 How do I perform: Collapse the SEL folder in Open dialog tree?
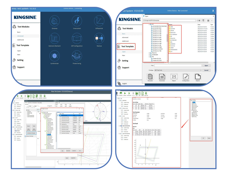149,57
